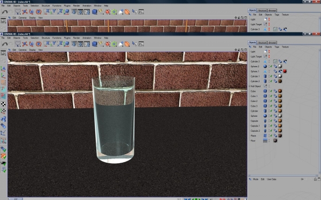321x200 pixels.
Task: Open the File menu in front window menu bar
Action: [3, 38]
